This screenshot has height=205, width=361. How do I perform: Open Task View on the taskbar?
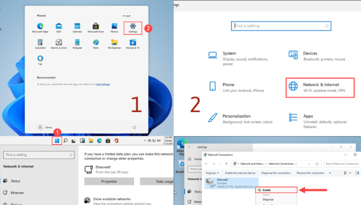(74, 141)
